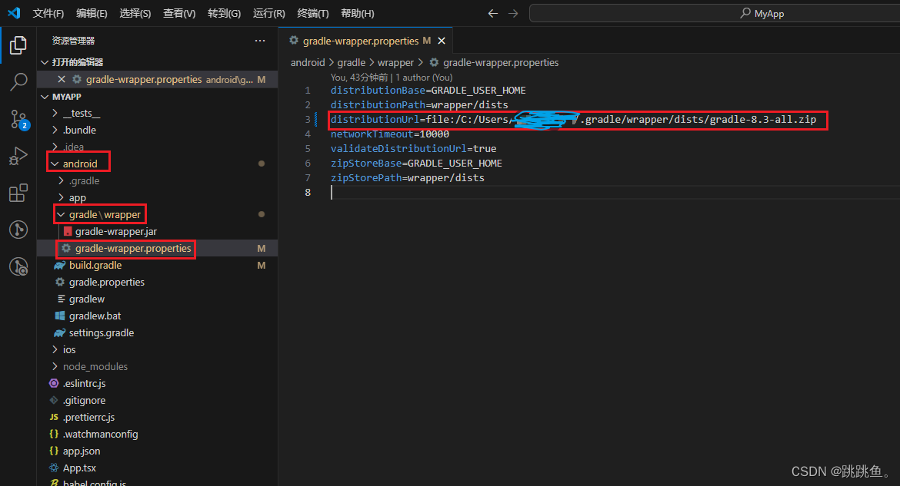Open the 终端 menu
This screenshot has width=900, height=486.
(311, 13)
